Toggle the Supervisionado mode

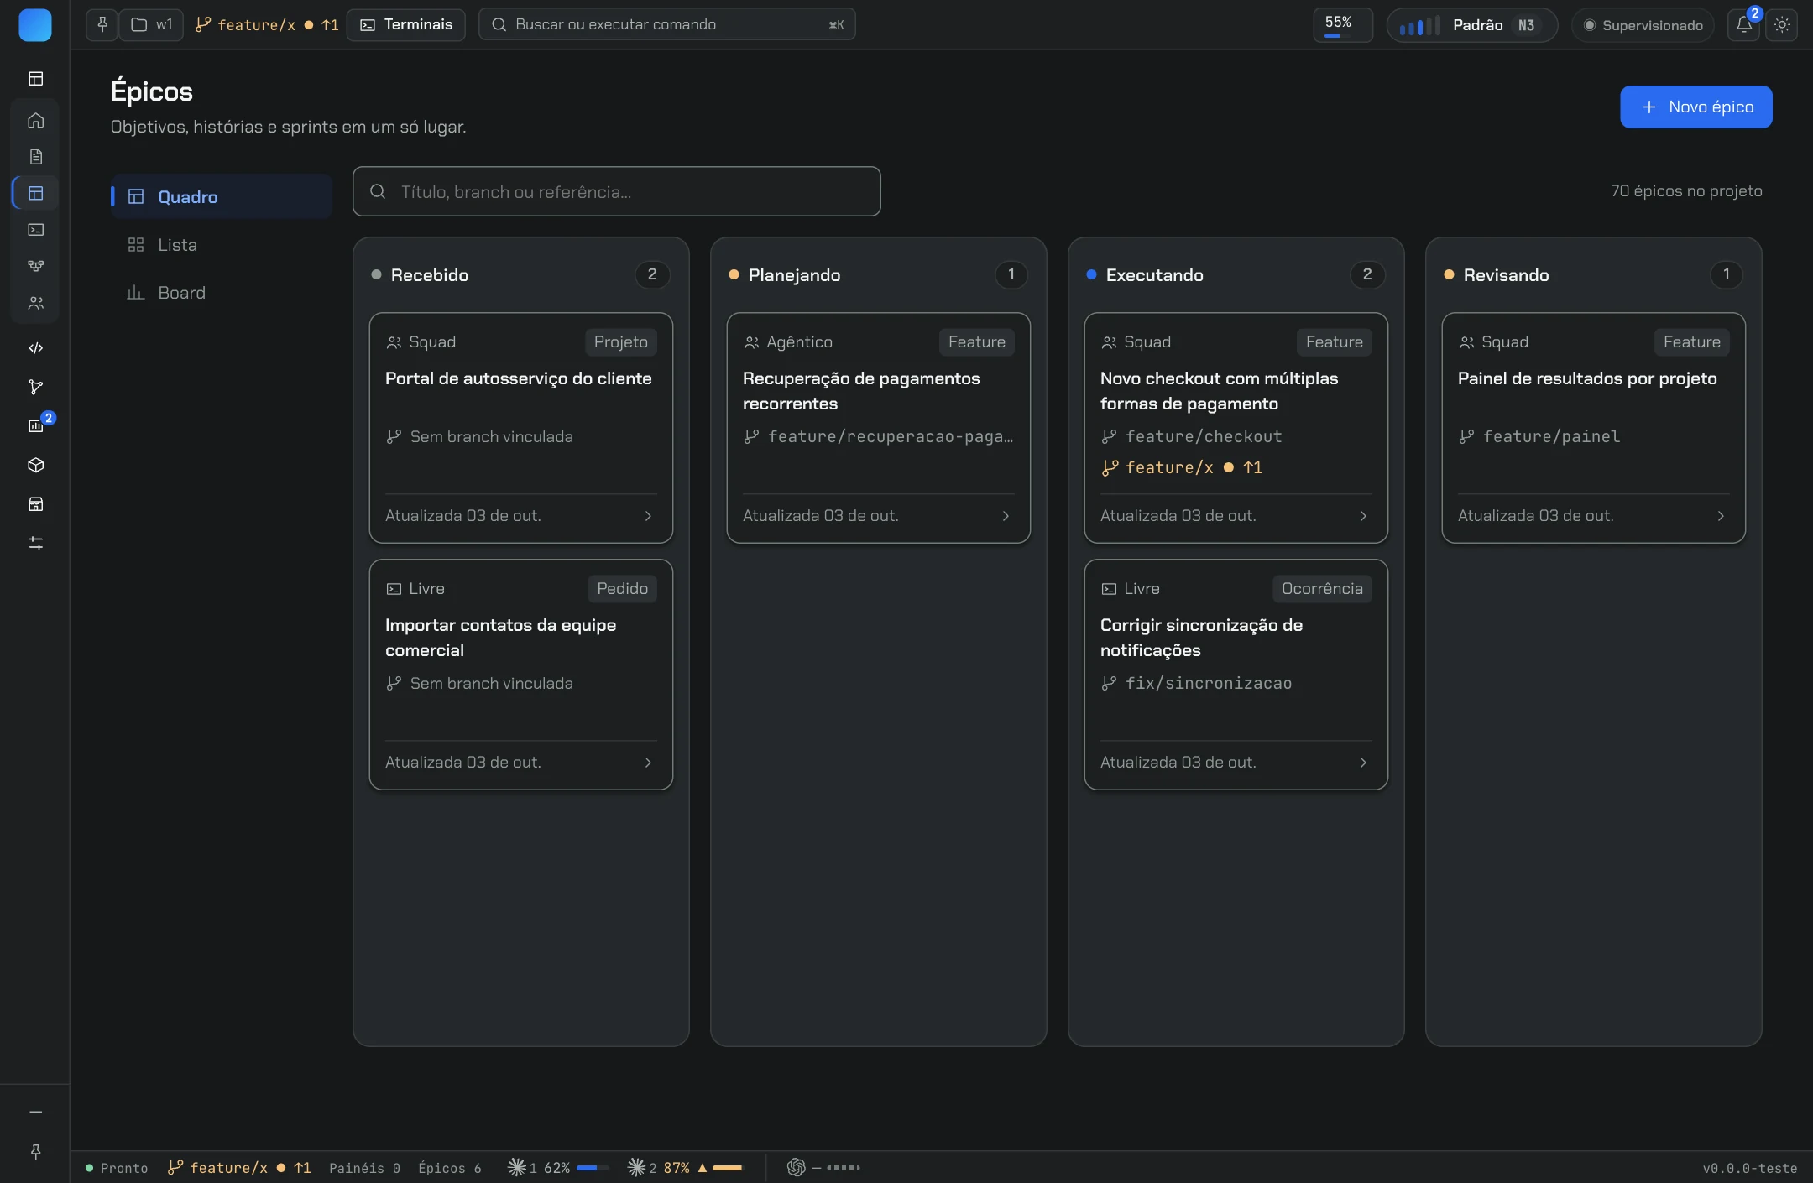click(1643, 25)
